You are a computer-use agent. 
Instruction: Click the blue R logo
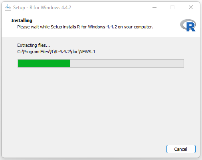click(x=191, y=27)
